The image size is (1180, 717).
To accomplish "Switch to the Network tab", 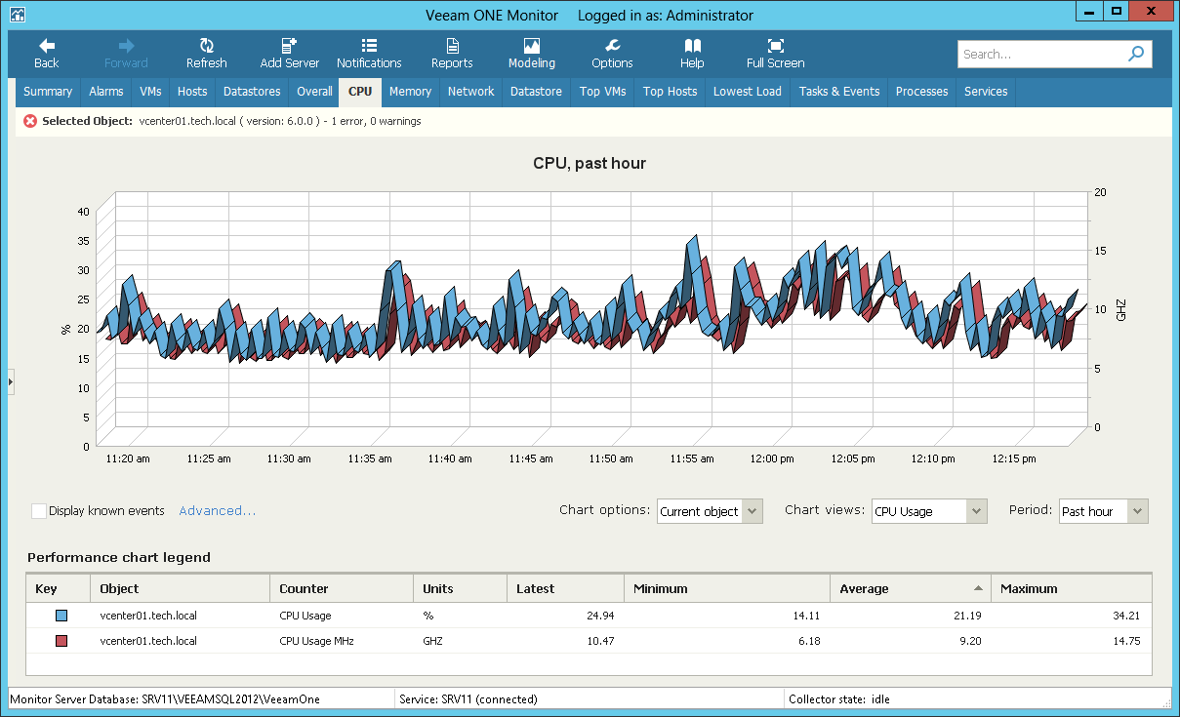I will coord(470,92).
